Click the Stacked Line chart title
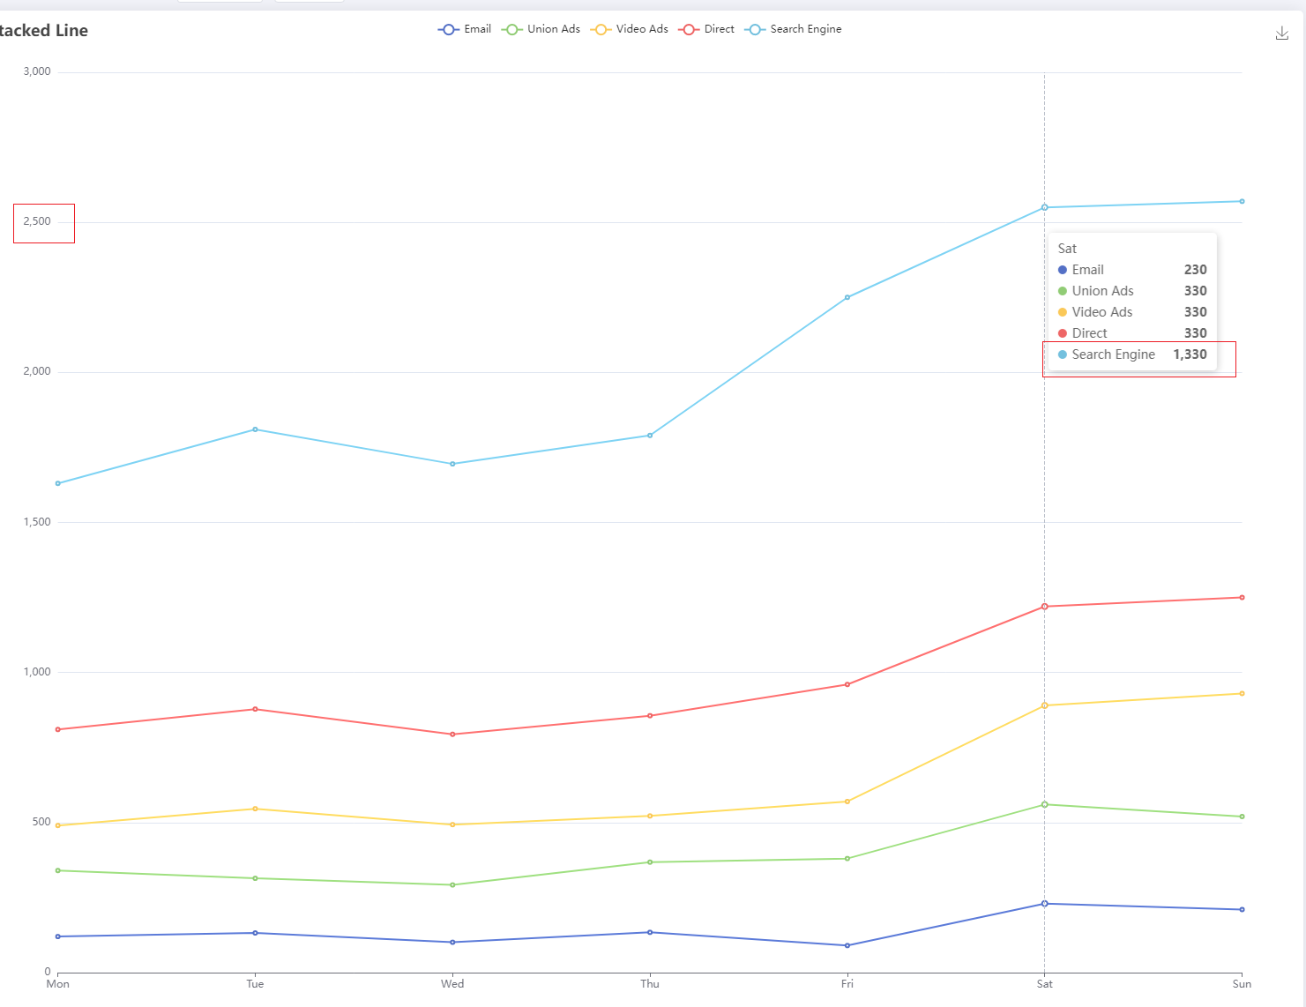 click(43, 31)
